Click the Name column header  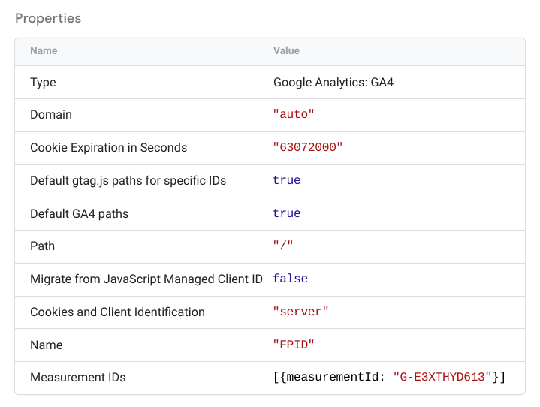pyautogui.click(x=44, y=51)
